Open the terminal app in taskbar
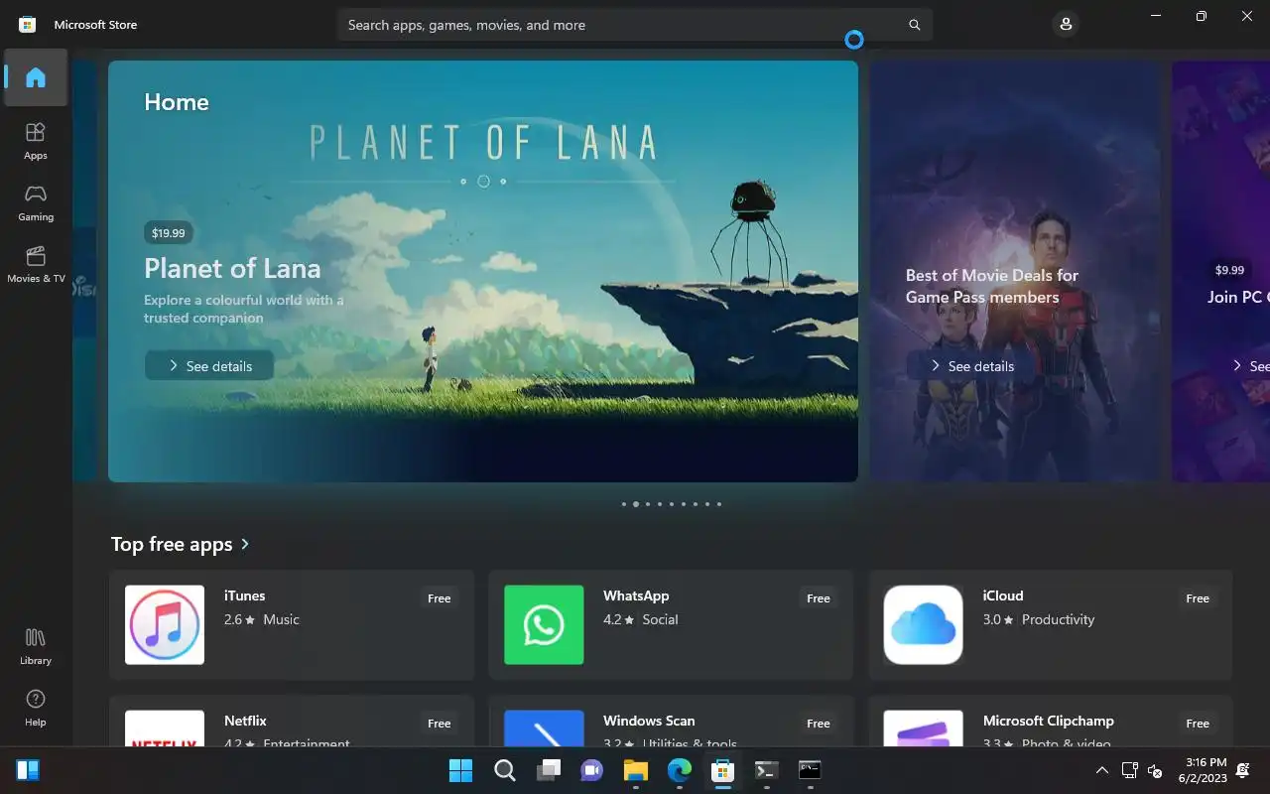This screenshot has height=794, width=1270. (x=767, y=770)
